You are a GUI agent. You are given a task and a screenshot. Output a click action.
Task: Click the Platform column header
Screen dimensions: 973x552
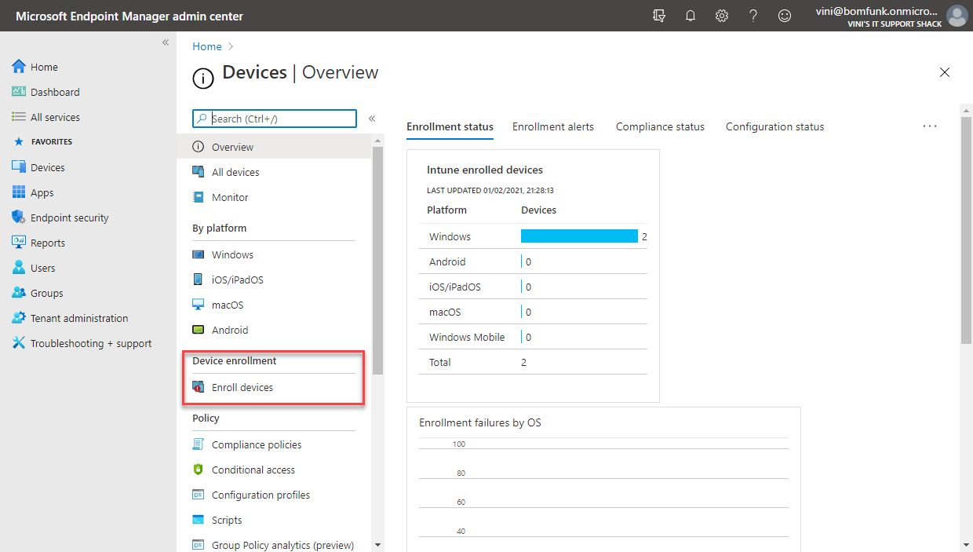coord(446,210)
